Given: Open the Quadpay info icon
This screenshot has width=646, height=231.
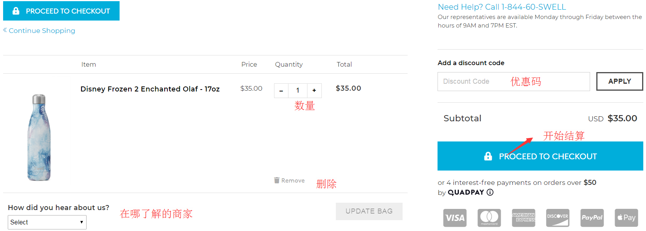Looking at the screenshot, I should 490,192.
